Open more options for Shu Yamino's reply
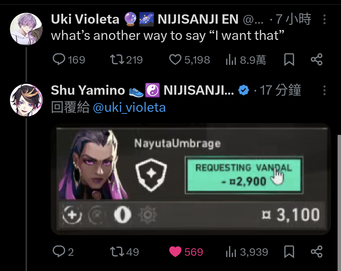 pos(324,90)
